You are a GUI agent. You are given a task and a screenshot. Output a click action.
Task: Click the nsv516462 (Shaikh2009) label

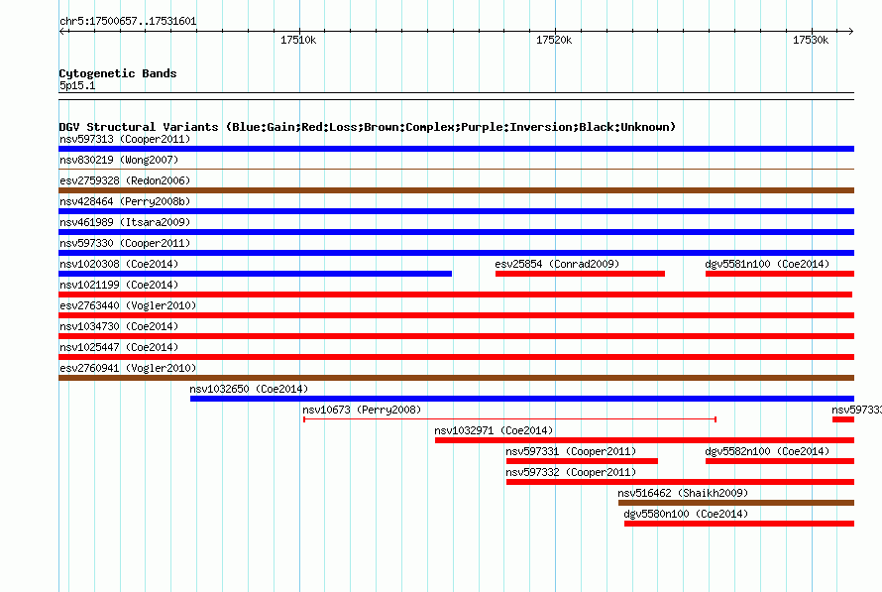click(x=683, y=493)
